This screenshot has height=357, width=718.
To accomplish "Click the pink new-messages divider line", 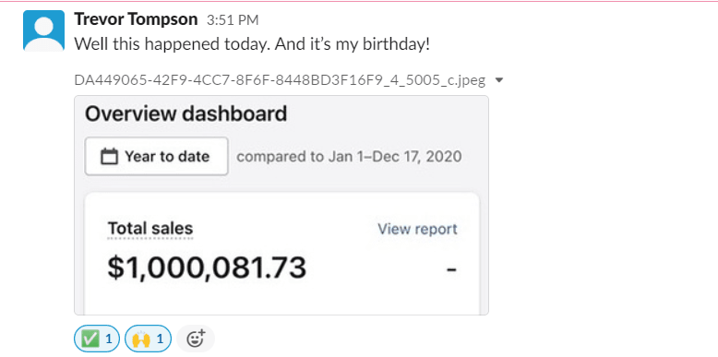I will pyautogui.click(x=359, y=1).
